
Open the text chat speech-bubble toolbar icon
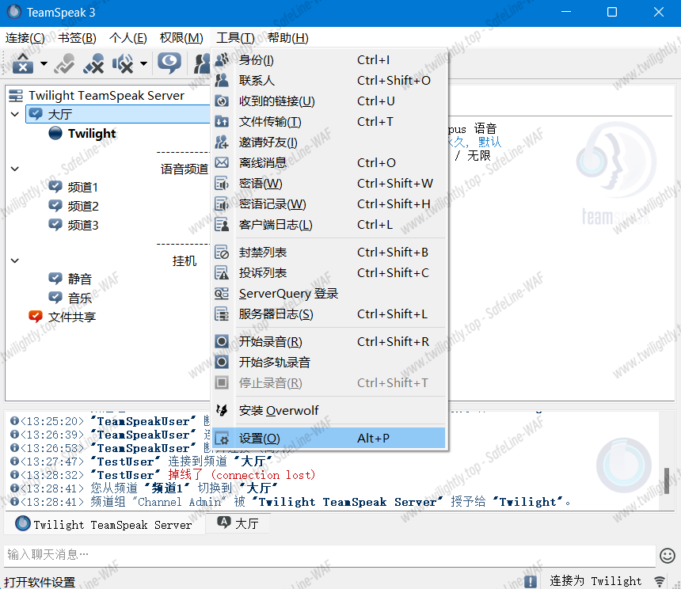(169, 63)
